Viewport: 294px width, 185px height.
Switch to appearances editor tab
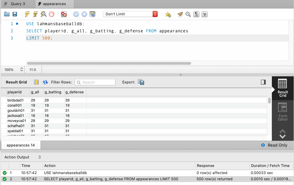(55, 4)
